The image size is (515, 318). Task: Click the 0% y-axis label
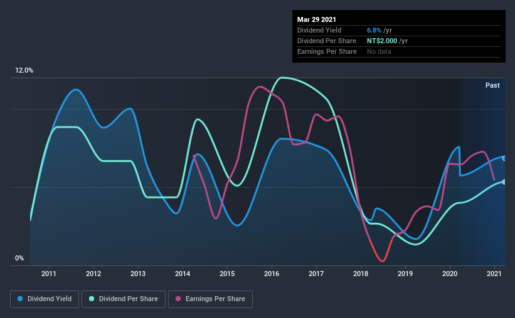tap(19, 258)
